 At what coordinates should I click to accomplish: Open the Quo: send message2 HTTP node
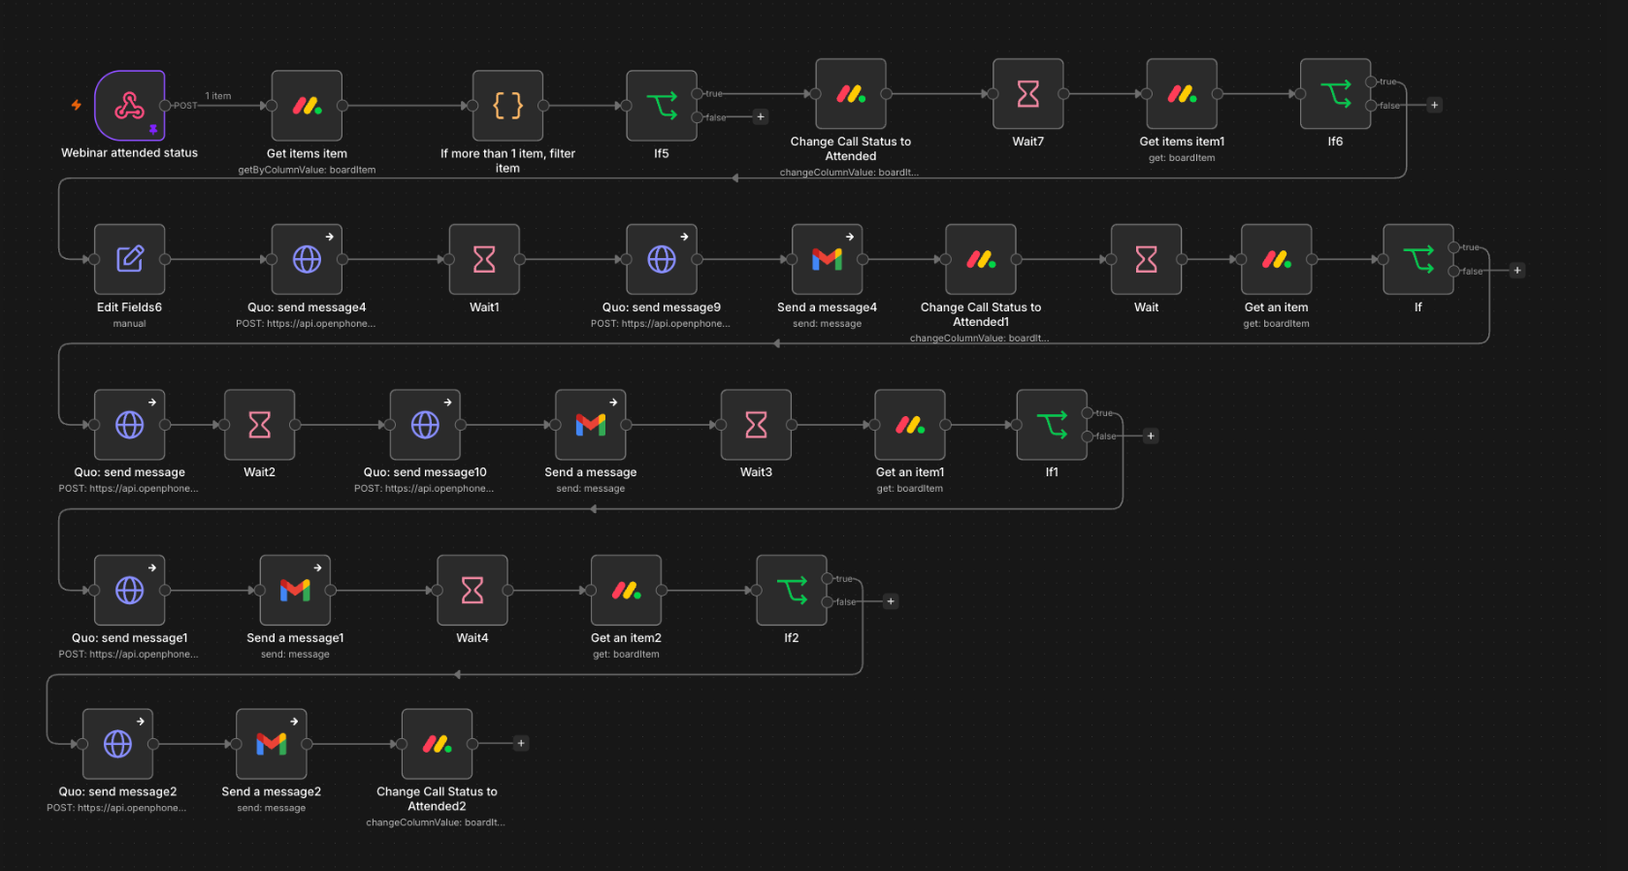(117, 744)
